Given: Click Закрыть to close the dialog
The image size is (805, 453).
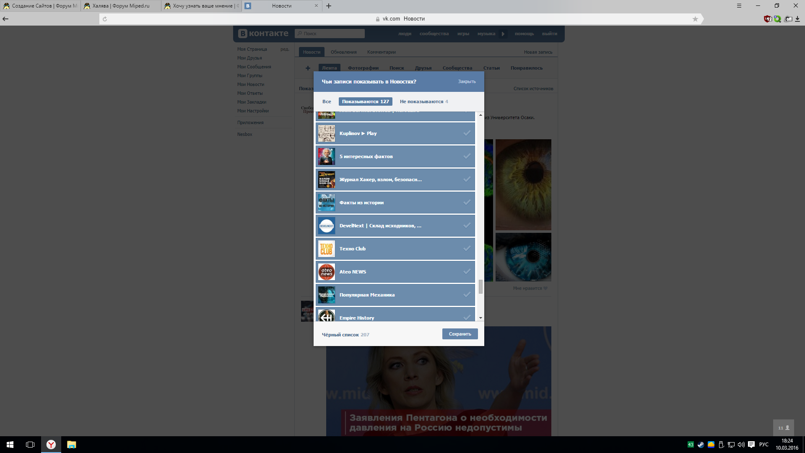Looking at the screenshot, I should pos(467,81).
